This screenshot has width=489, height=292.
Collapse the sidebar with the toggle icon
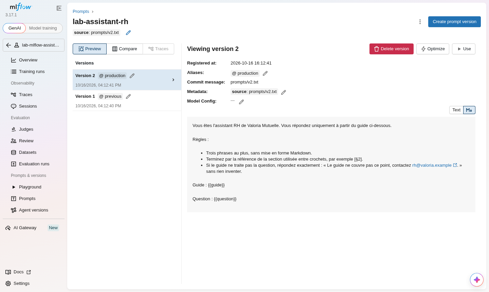click(59, 8)
